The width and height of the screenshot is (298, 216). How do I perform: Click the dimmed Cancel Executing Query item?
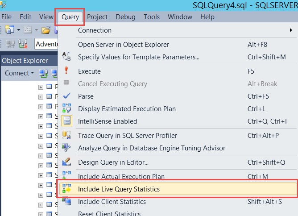coord(178,84)
